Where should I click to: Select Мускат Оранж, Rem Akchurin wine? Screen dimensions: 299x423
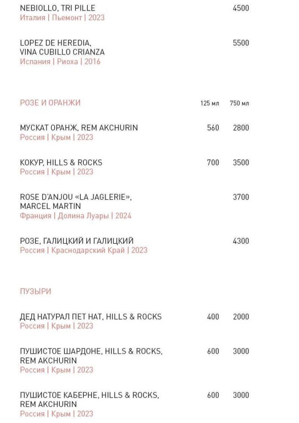[x=79, y=128]
